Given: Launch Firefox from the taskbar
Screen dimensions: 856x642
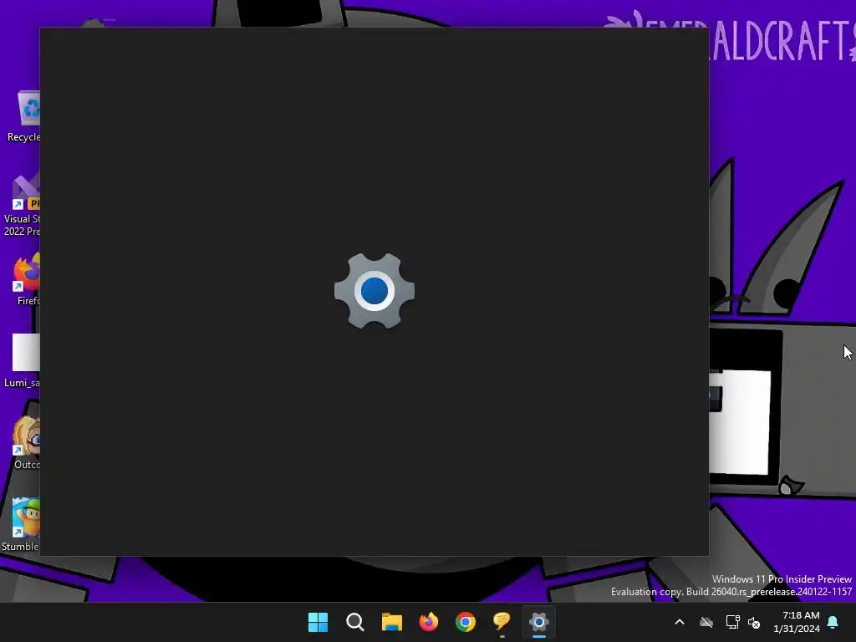Looking at the screenshot, I should pos(429,622).
